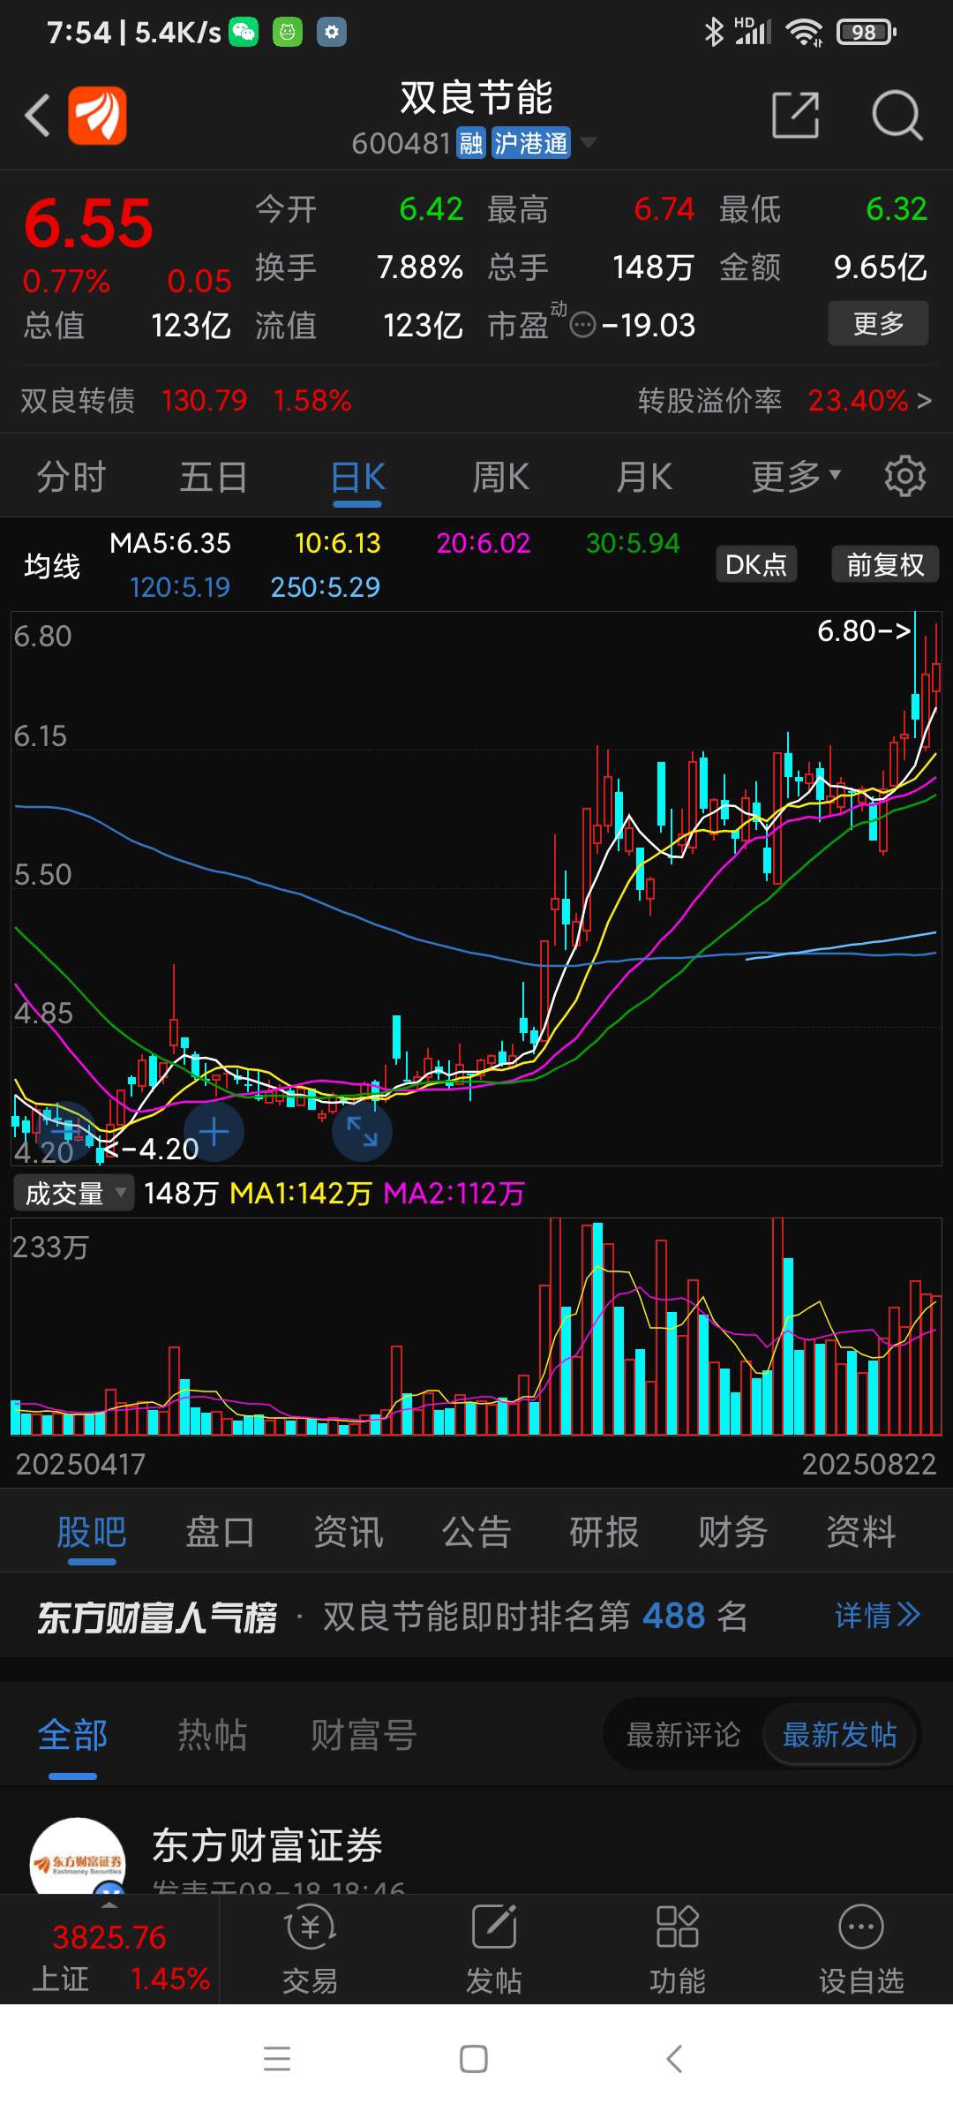Expand the 上证 index bar
953x2119 pixels.
[109, 1950]
